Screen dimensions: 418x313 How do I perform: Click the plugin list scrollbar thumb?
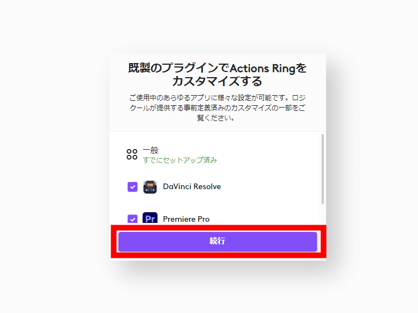[323, 169]
